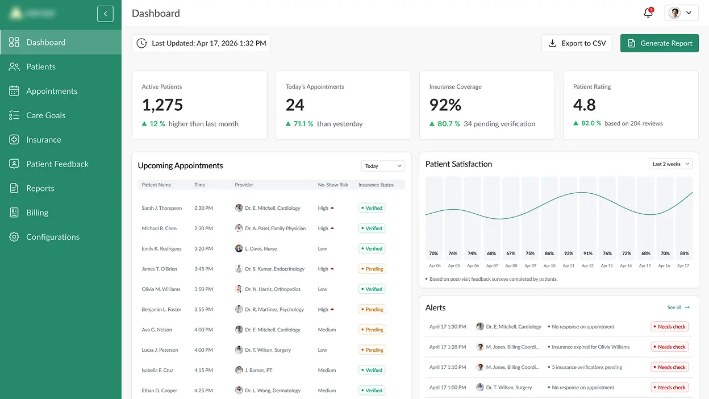Click Dr. A. Patel's avatar in the appointments table

point(239,228)
